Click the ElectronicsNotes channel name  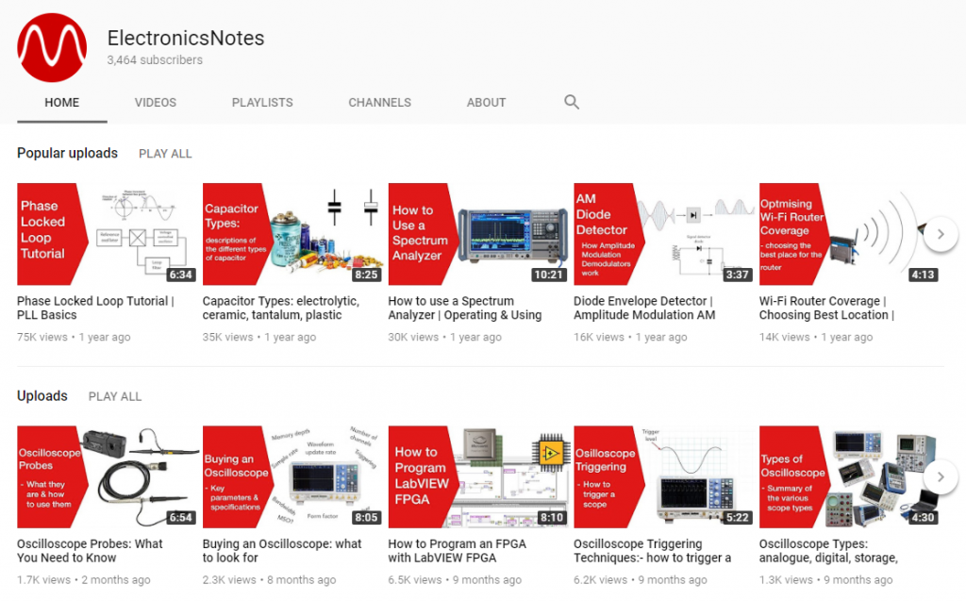(x=186, y=39)
